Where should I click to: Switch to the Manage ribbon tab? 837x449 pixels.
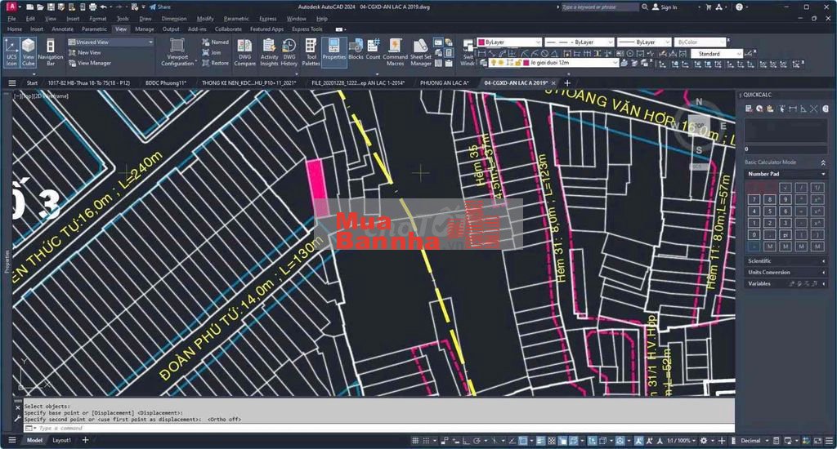pyautogui.click(x=144, y=29)
